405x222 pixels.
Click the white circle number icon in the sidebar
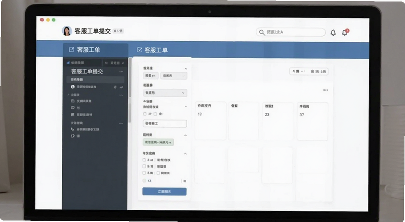point(73,87)
